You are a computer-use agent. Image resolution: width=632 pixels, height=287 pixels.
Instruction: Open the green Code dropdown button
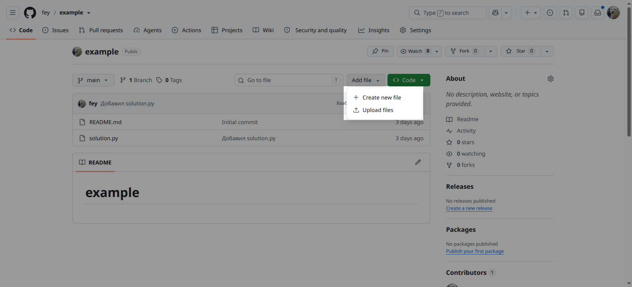[409, 80]
